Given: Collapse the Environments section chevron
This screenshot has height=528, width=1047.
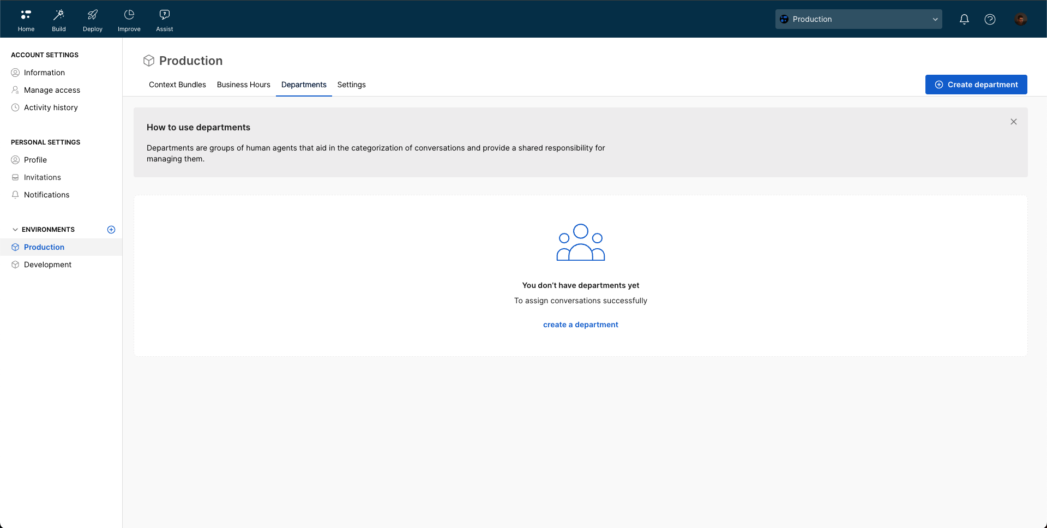Looking at the screenshot, I should [15, 230].
